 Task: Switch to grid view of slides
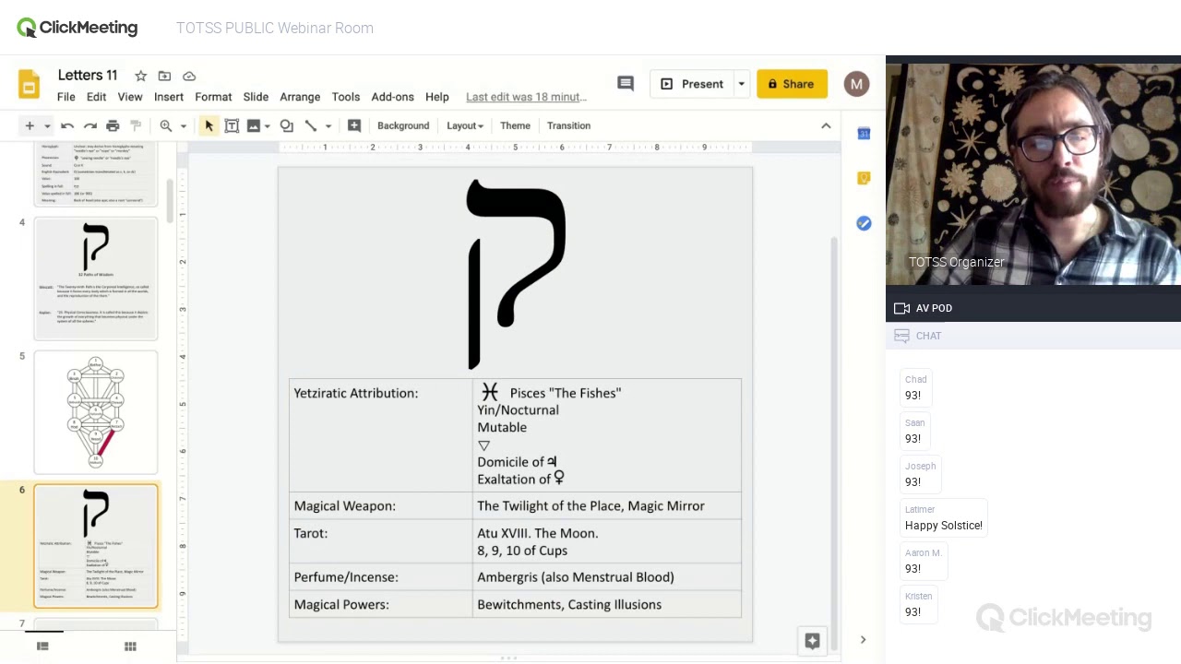(x=130, y=646)
